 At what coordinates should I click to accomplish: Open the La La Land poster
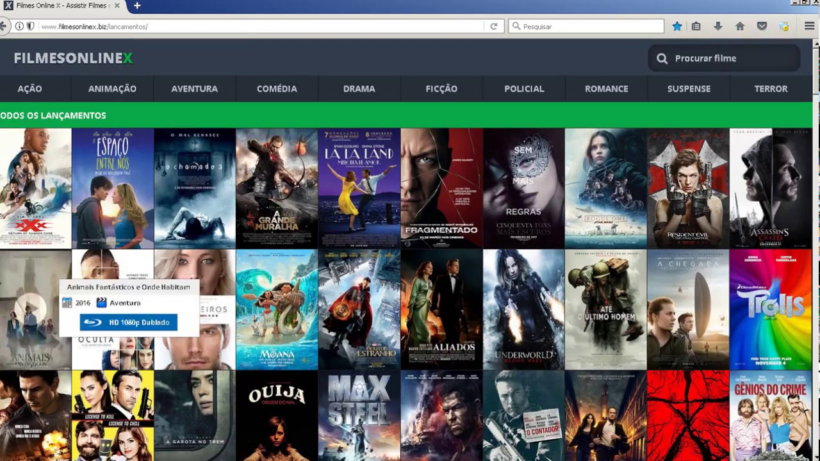pyautogui.click(x=359, y=188)
